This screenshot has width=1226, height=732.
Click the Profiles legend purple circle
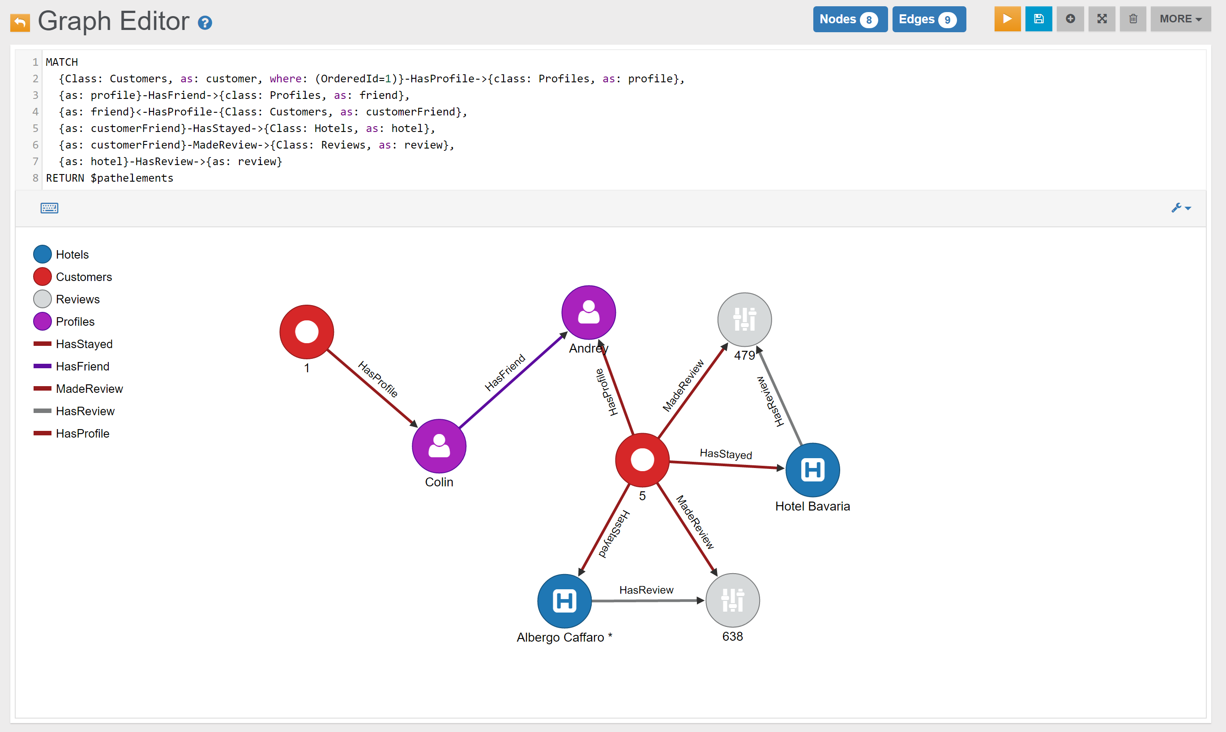coord(43,322)
